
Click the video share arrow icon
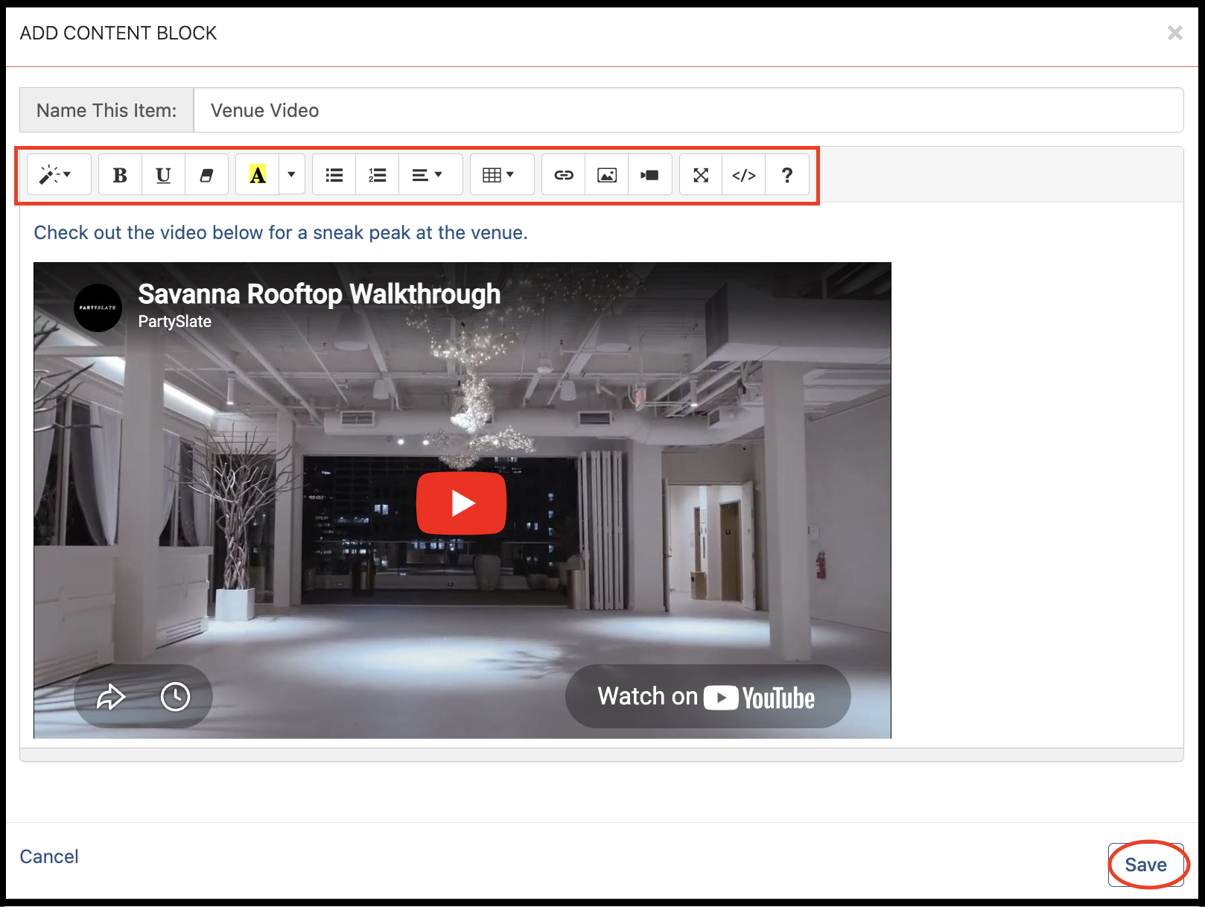(x=111, y=697)
